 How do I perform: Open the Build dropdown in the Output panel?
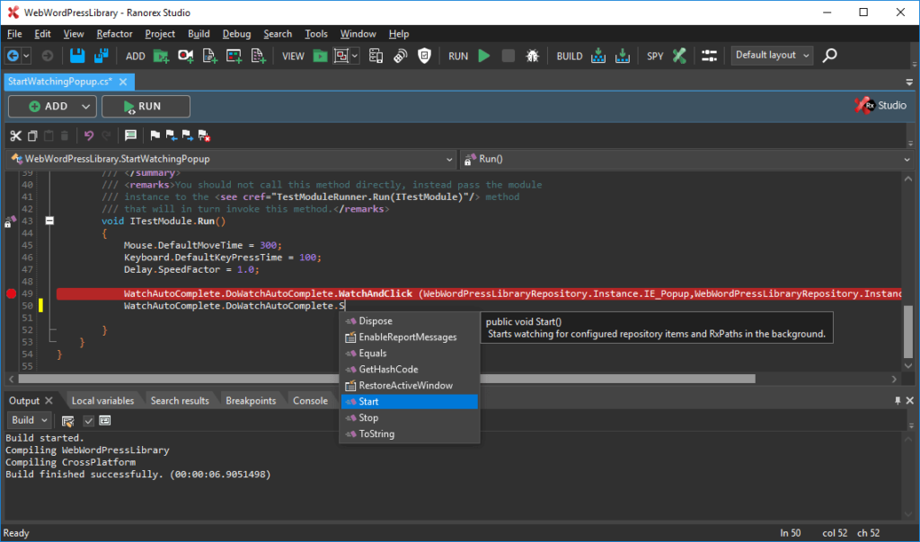tap(30, 420)
